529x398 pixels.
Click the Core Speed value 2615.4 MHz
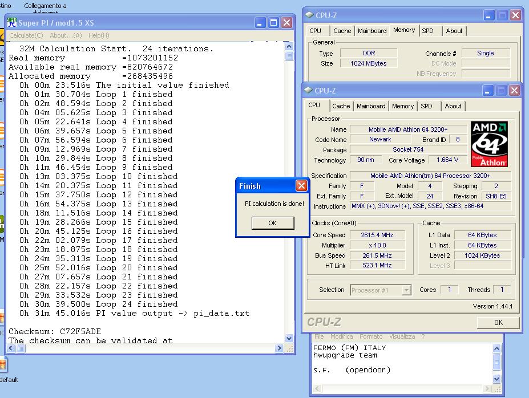point(377,235)
